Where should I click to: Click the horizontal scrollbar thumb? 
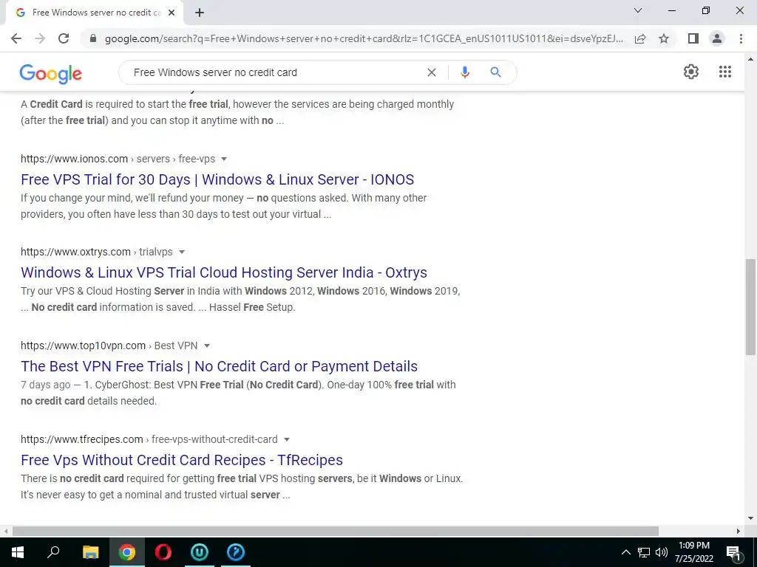[x=335, y=531]
